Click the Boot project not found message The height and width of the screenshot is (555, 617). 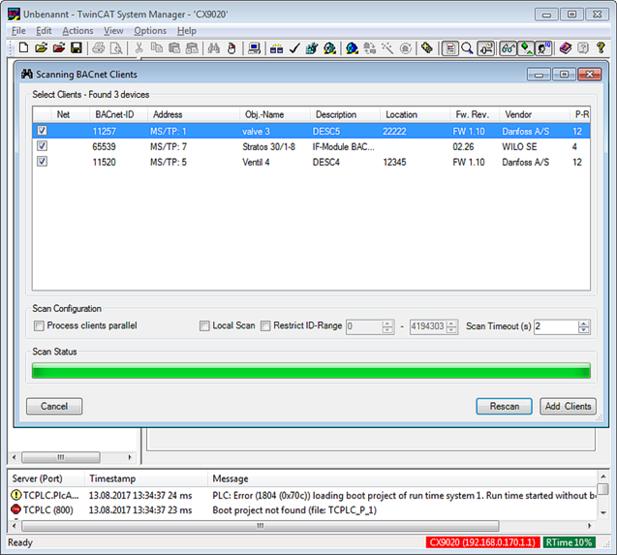click(294, 510)
